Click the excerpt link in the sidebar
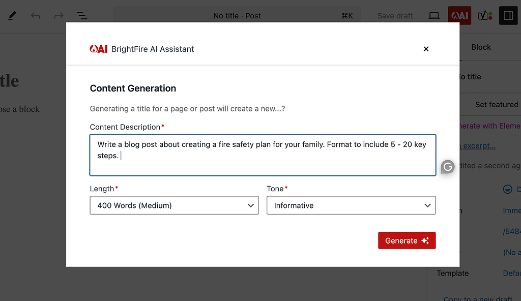Image resolution: width=521 pixels, height=301 pixels. (x=478, y=146)
